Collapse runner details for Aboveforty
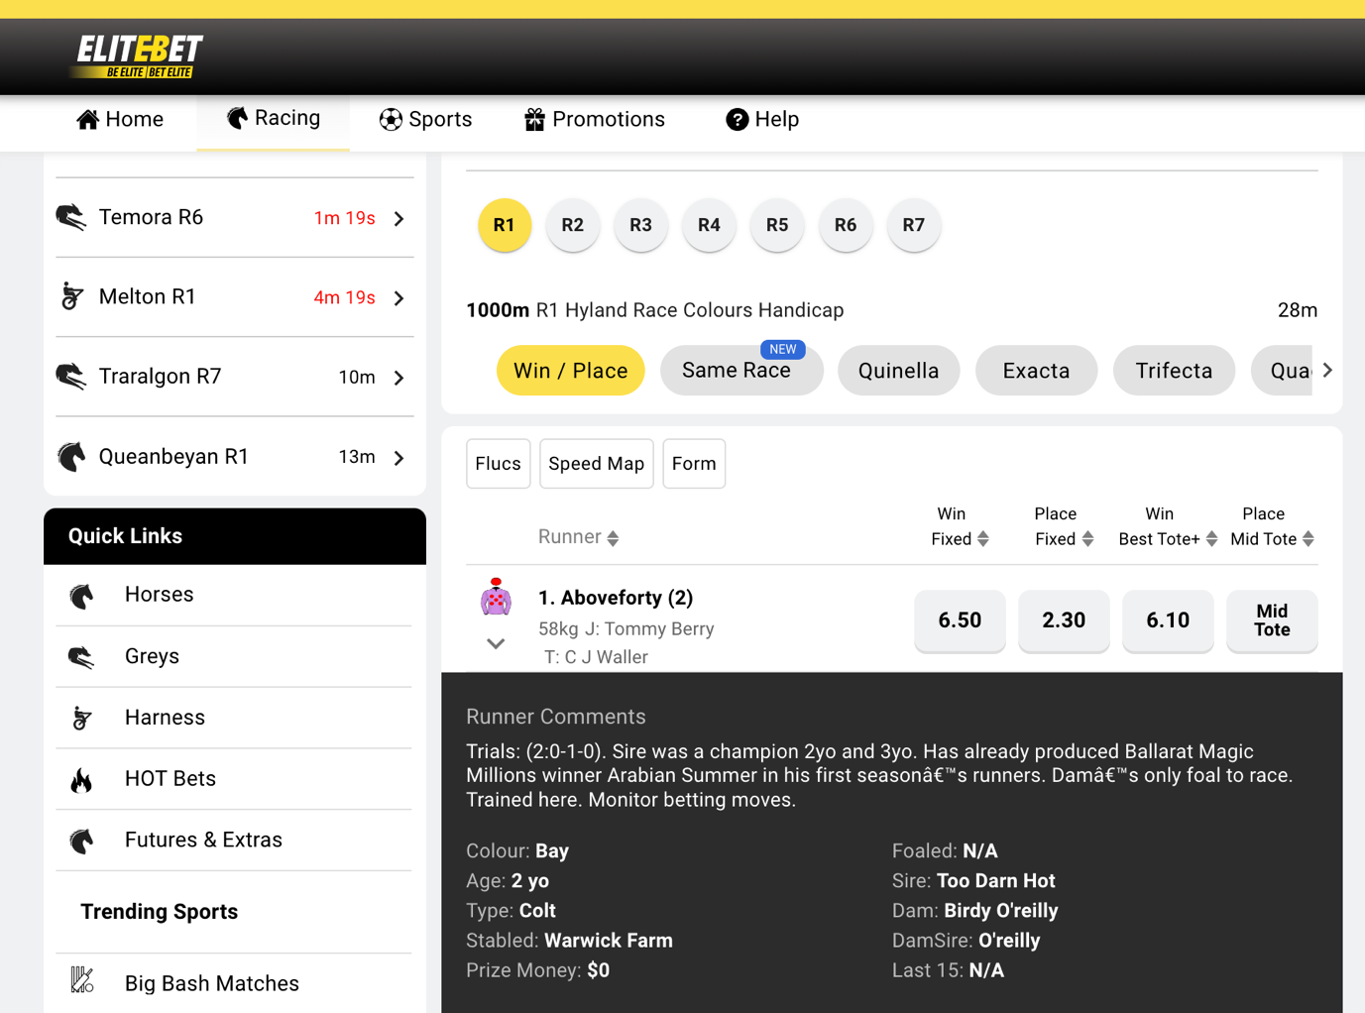 [x=495, y=643]
